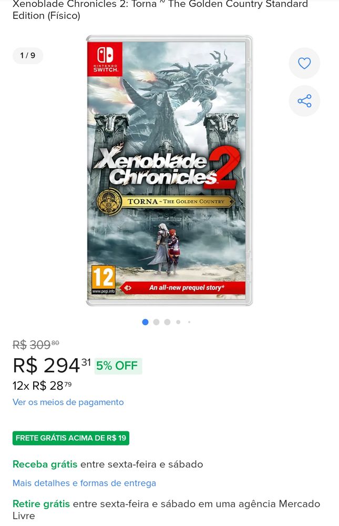Tap the 'Retire grátis' pickup text
This screenshot has width=339, height=526.
tap(41, 504)
